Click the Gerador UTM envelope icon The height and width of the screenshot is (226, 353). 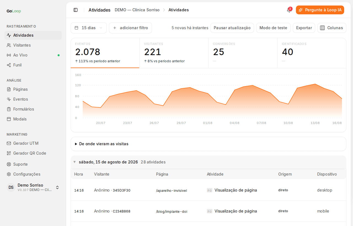tap(9, 143)
